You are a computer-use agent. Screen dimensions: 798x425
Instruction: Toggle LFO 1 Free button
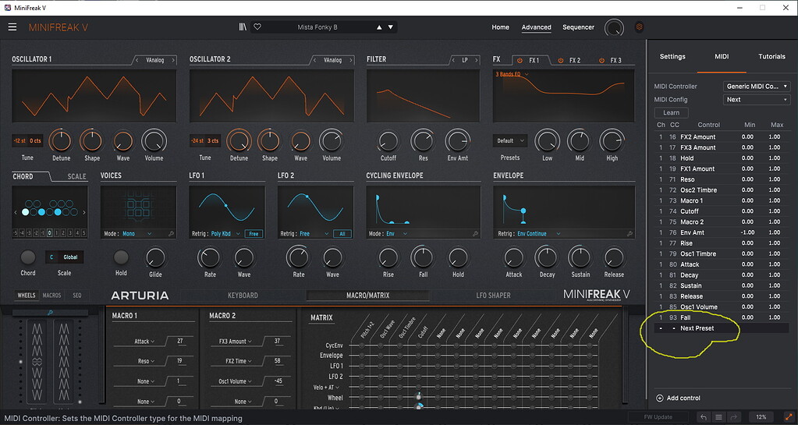pos(254,234)
